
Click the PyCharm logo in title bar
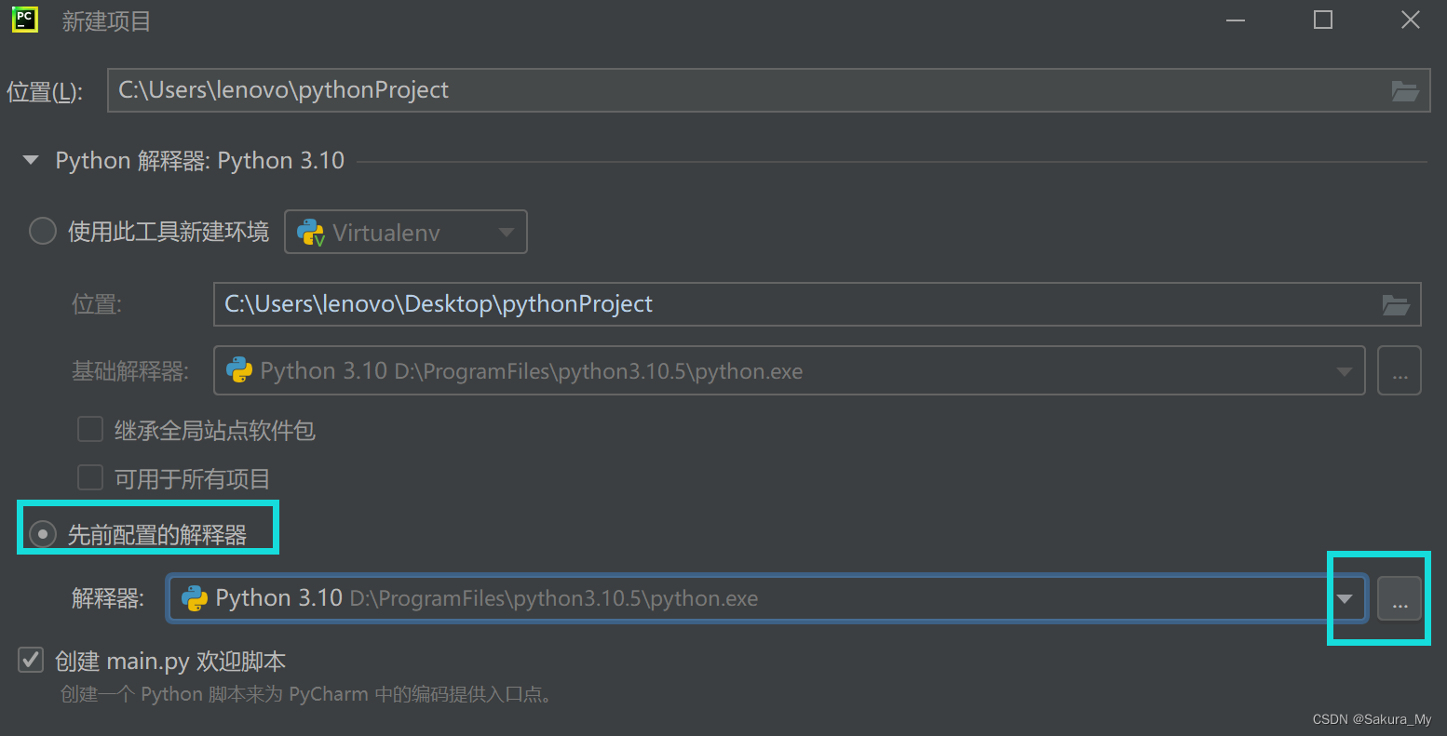pos(24,20)
